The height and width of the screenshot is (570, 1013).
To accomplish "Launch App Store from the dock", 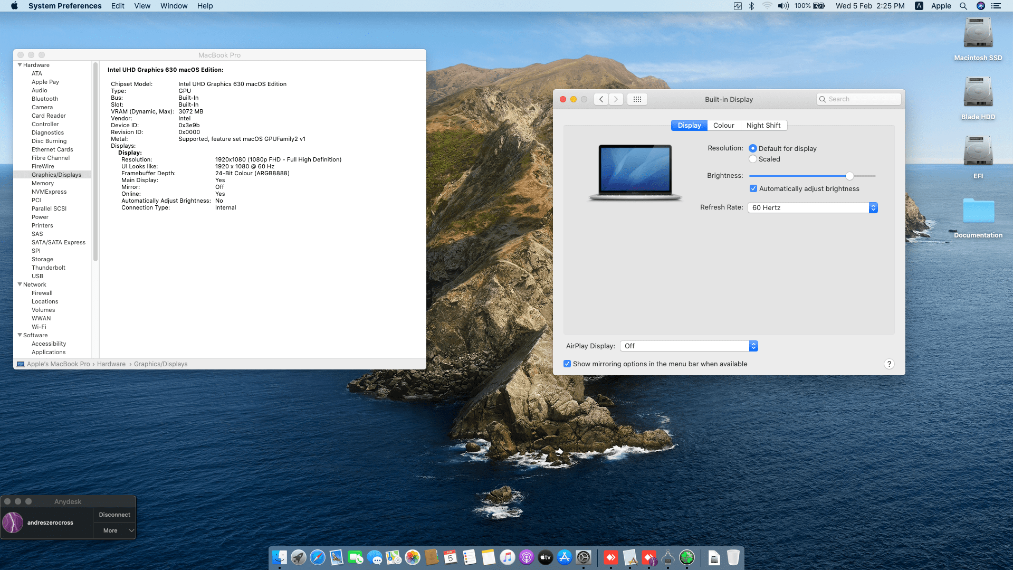I will pos(565,557).
